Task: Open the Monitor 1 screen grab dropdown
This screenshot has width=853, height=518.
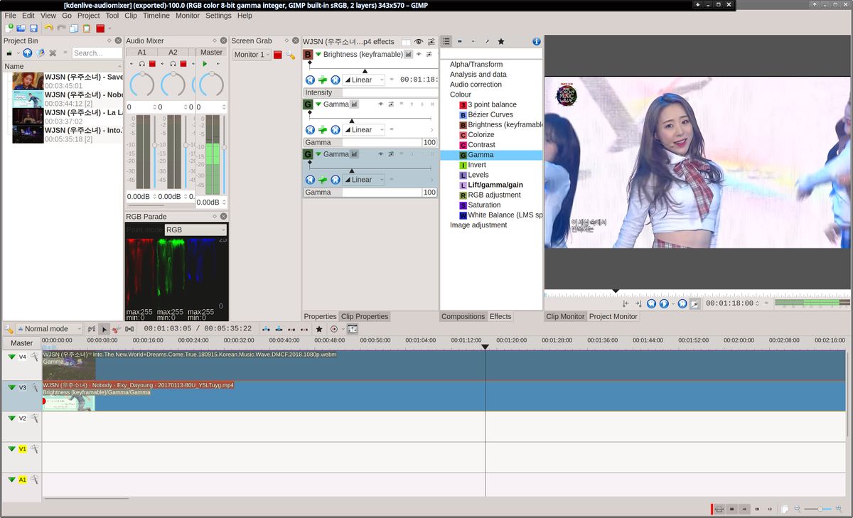Action: tap(251, 55)
